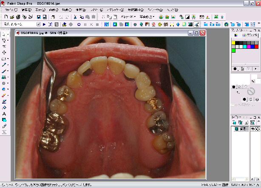Select the Clone tool with two figures
The height and width of the screenshot is (188, 261).
click(4, 77)
